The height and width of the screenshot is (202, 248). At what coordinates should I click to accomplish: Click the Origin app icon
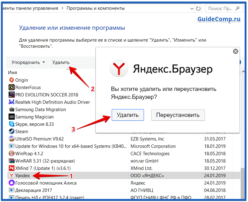coord(11,80)
